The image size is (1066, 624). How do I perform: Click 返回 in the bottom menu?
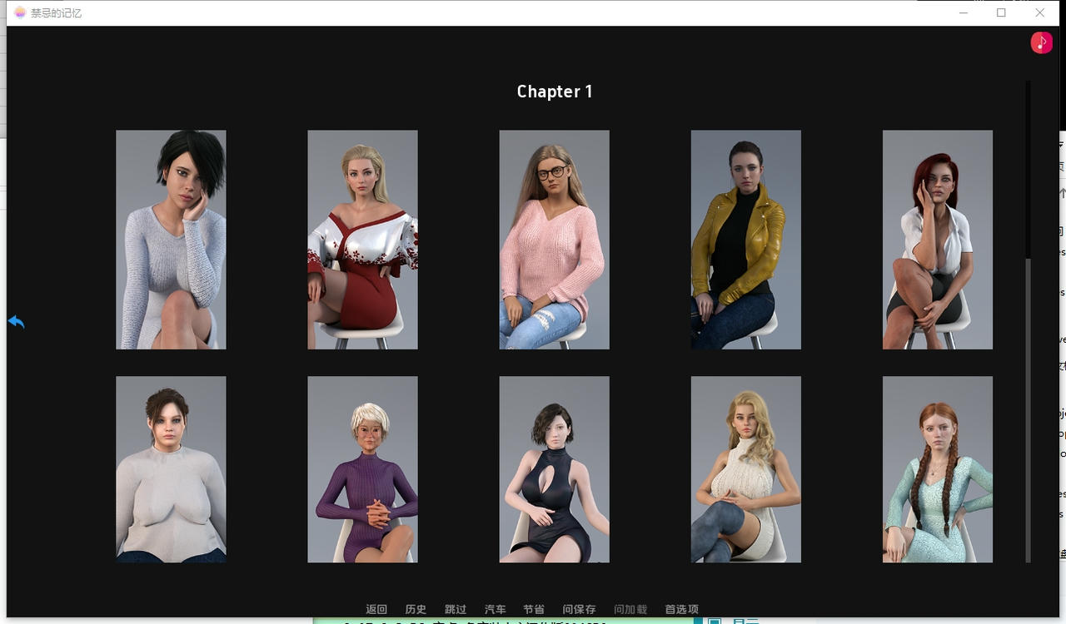coord(376,609)
